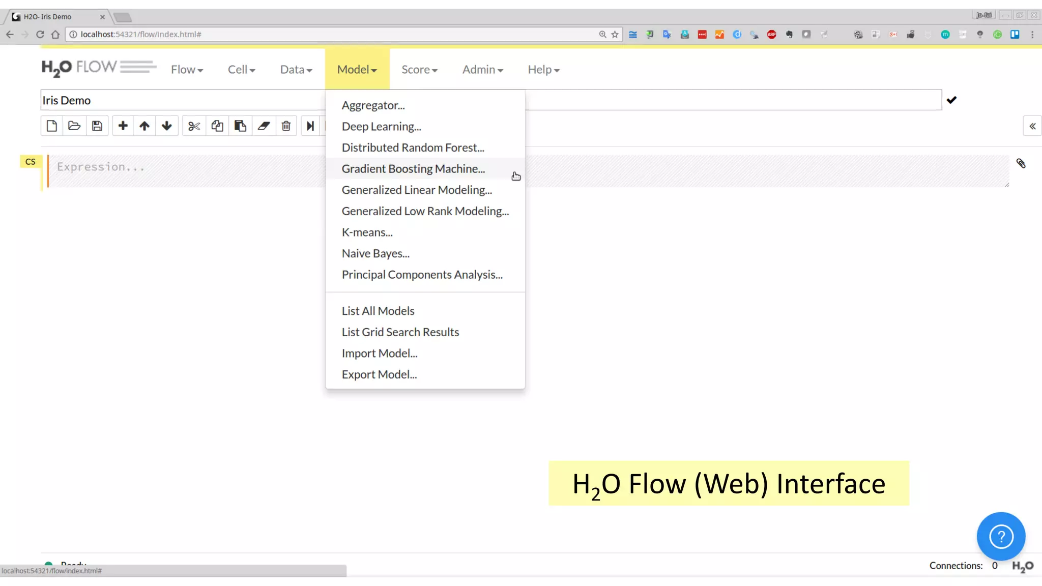Pick Naive Bayes from the menu
This screenshot has width=1042, height=586.
pyautogui.click(x=425, y=253)
